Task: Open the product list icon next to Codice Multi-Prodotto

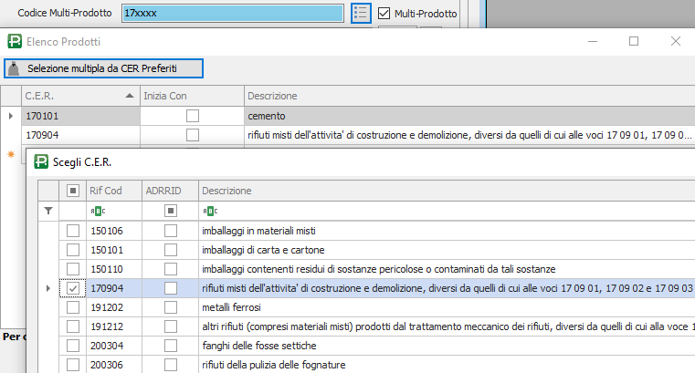Action: coord(362,14)
